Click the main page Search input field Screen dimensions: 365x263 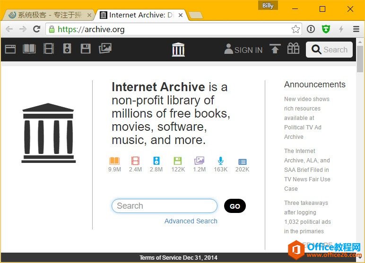coord(165,206)
